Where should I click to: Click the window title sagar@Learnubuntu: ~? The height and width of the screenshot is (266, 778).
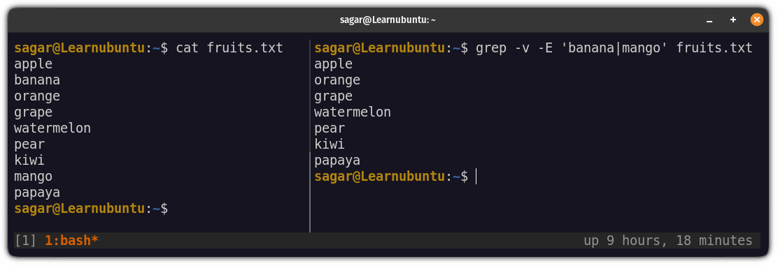pos(388,20)
